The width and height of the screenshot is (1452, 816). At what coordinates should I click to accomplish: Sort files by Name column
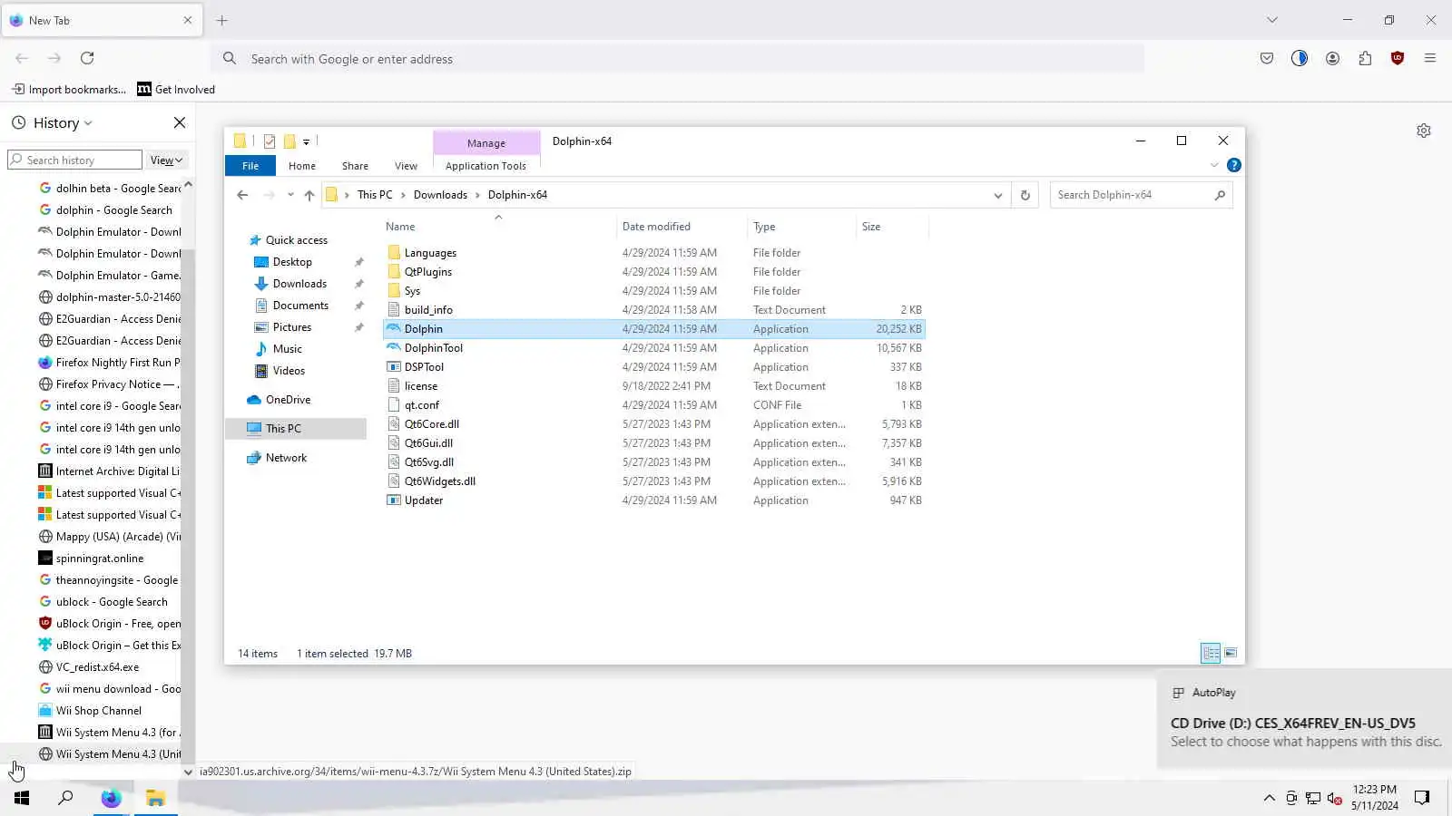[x=497, y=227]
